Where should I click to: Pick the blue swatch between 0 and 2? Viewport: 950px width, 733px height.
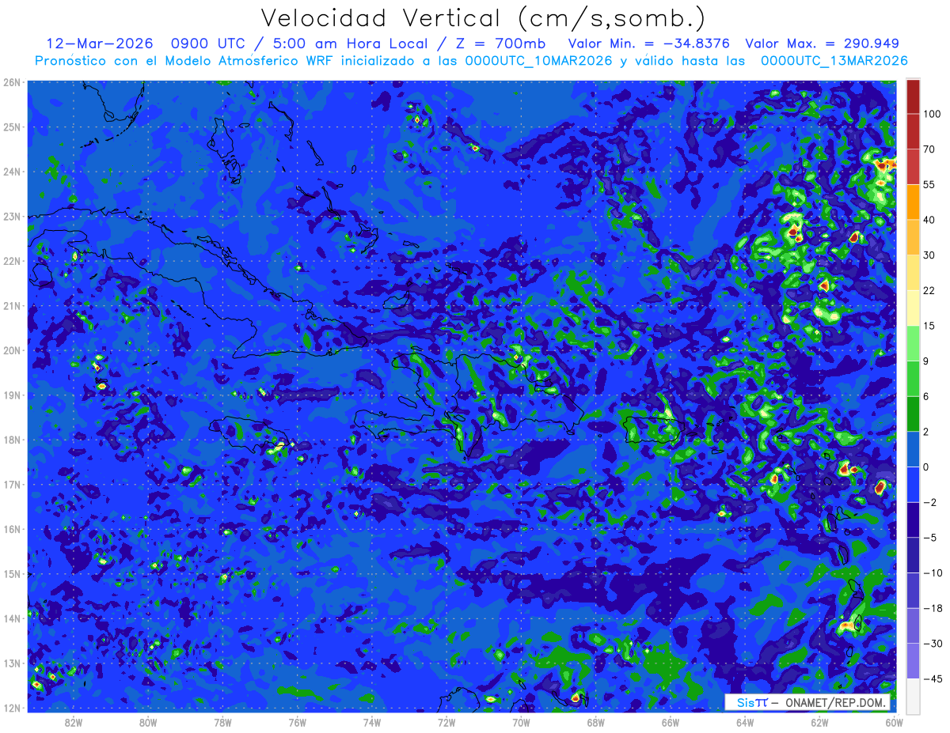pyautogui.click(x=913, y=450)
